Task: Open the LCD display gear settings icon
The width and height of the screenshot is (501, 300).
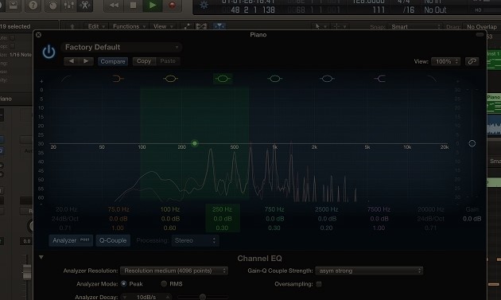Action: point(204,5)
